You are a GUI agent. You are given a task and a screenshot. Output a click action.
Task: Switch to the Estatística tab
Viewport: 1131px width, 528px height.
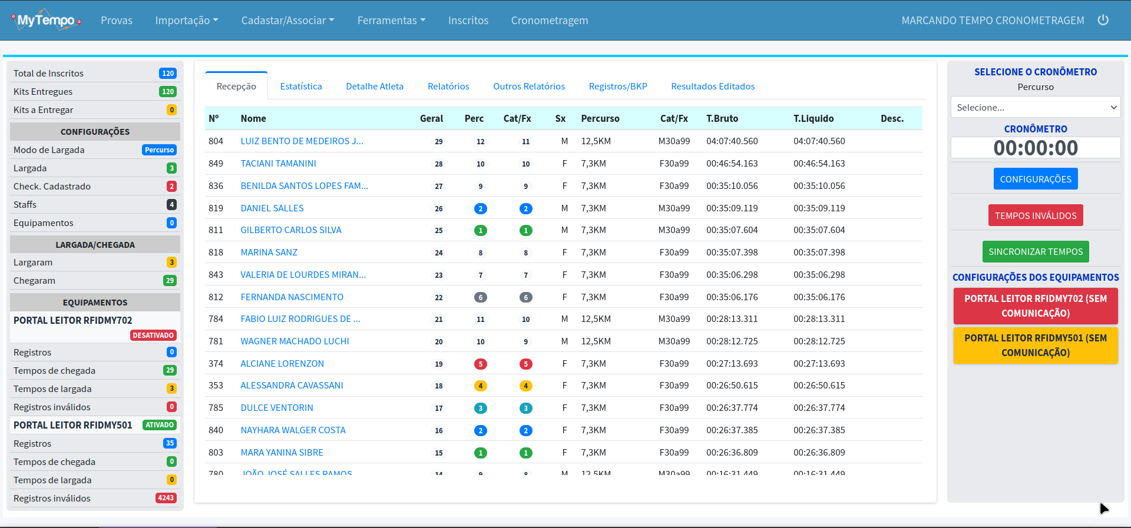tap(301, 86)
